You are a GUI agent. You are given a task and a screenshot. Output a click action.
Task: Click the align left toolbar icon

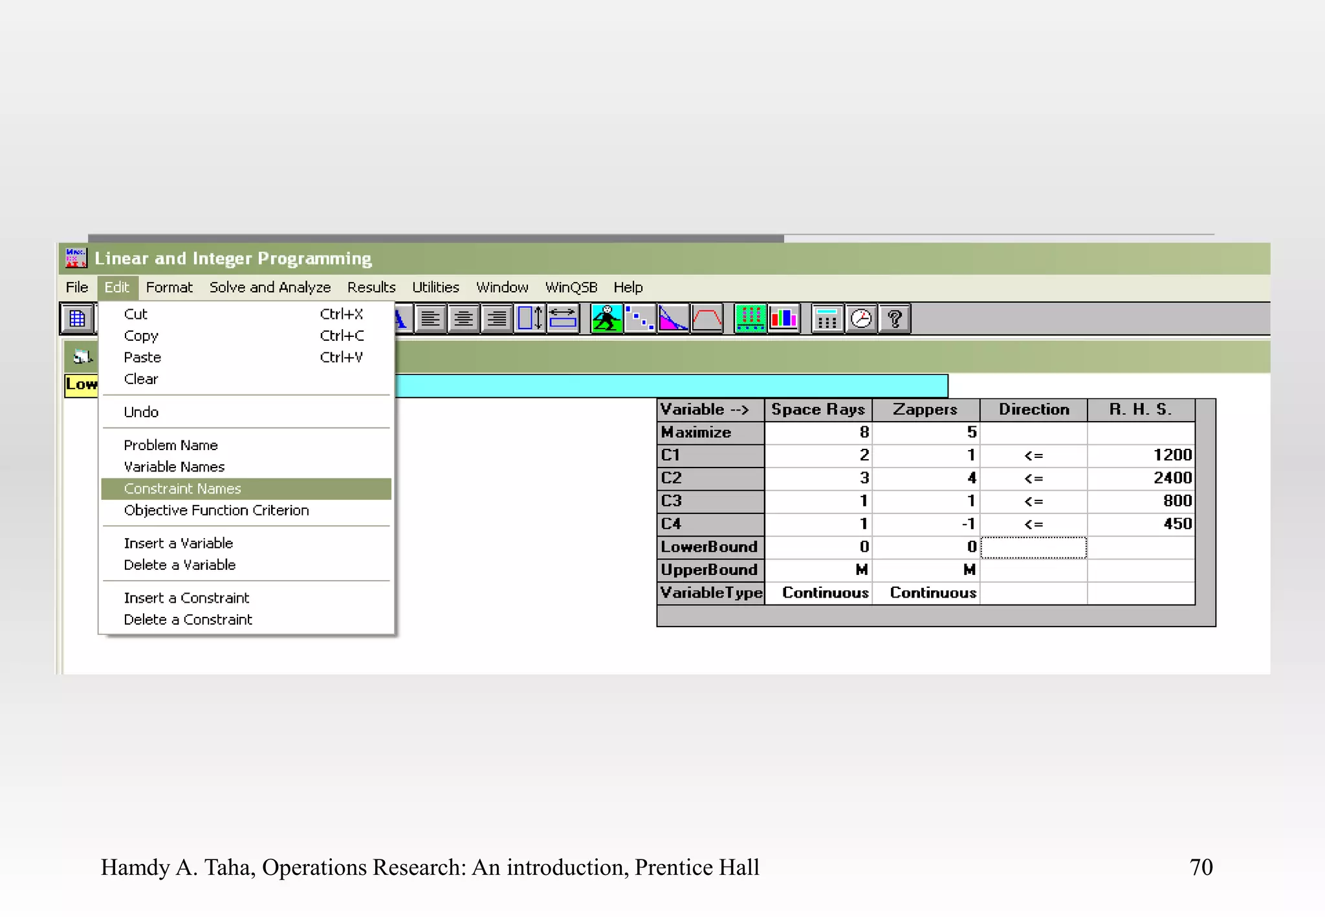430,319
